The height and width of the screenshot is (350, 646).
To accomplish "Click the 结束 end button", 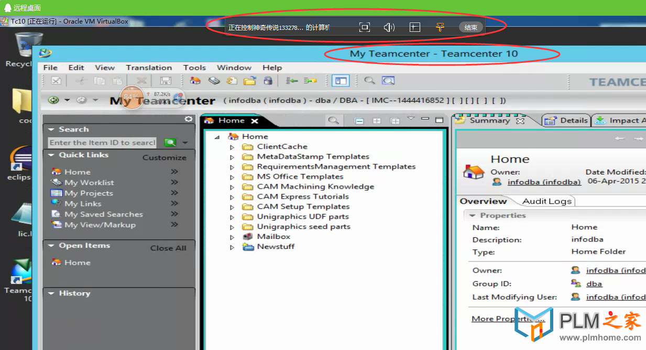I will point(470,27).
